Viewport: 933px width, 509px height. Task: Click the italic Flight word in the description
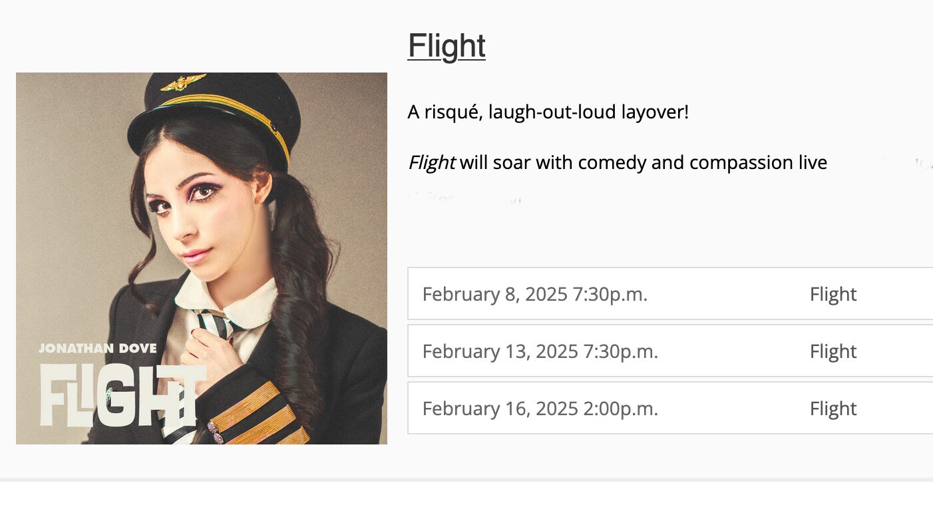[431, 162]
